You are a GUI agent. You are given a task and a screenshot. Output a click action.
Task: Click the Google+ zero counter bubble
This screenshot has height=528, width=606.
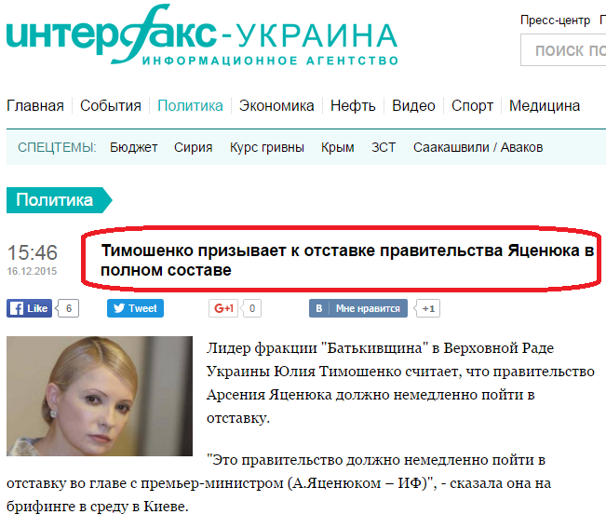(251, 308)
